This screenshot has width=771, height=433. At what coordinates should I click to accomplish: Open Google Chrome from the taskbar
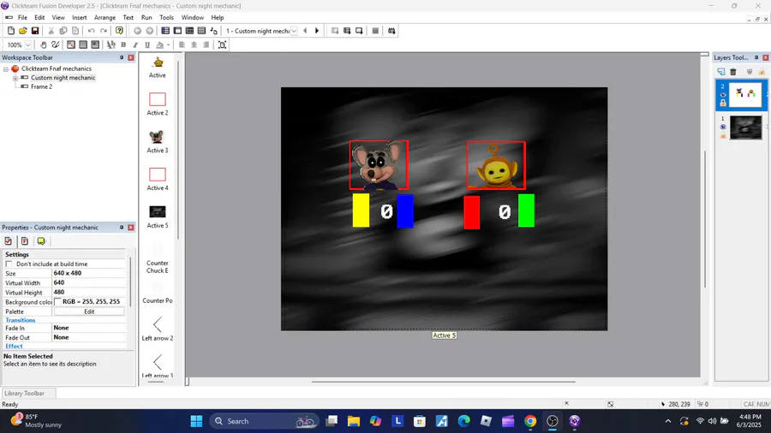pos(530,421)
